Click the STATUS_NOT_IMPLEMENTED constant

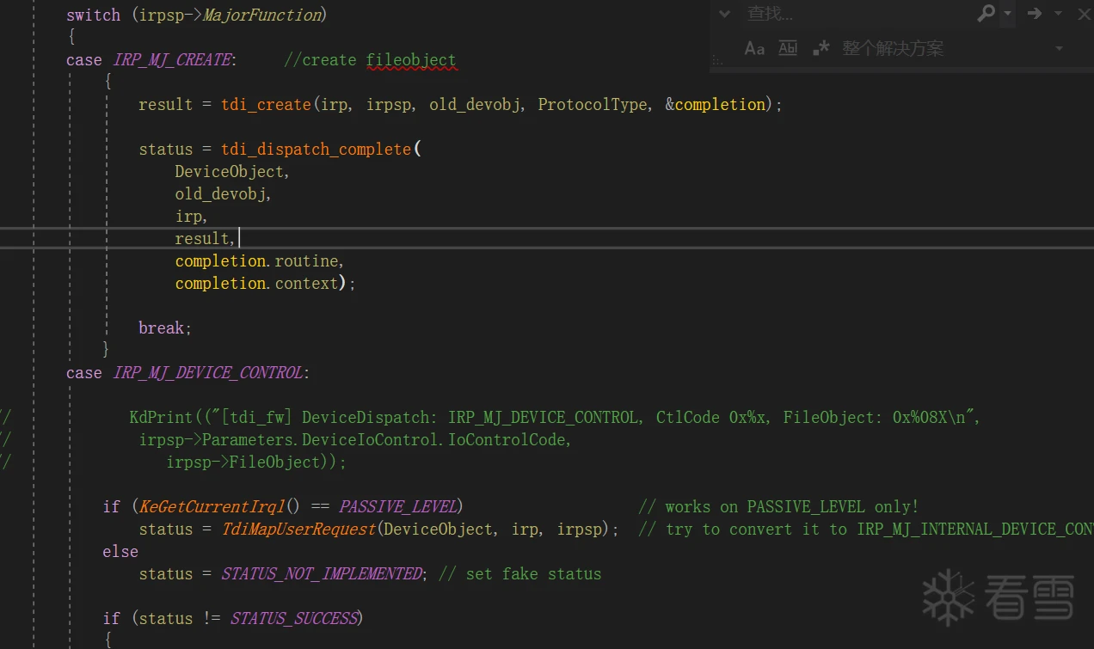pos(322,574)
